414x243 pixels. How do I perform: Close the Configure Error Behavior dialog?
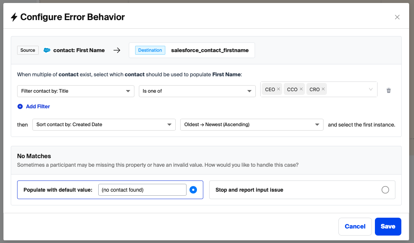[397, 17]
